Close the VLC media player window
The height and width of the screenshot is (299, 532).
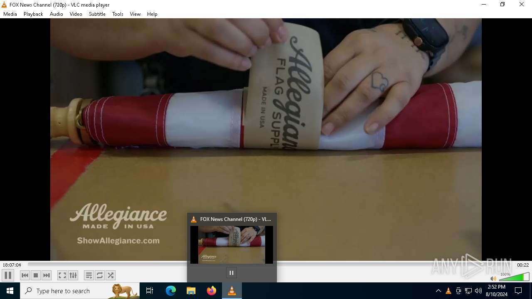pyautogui.click(x=522, y=5)
